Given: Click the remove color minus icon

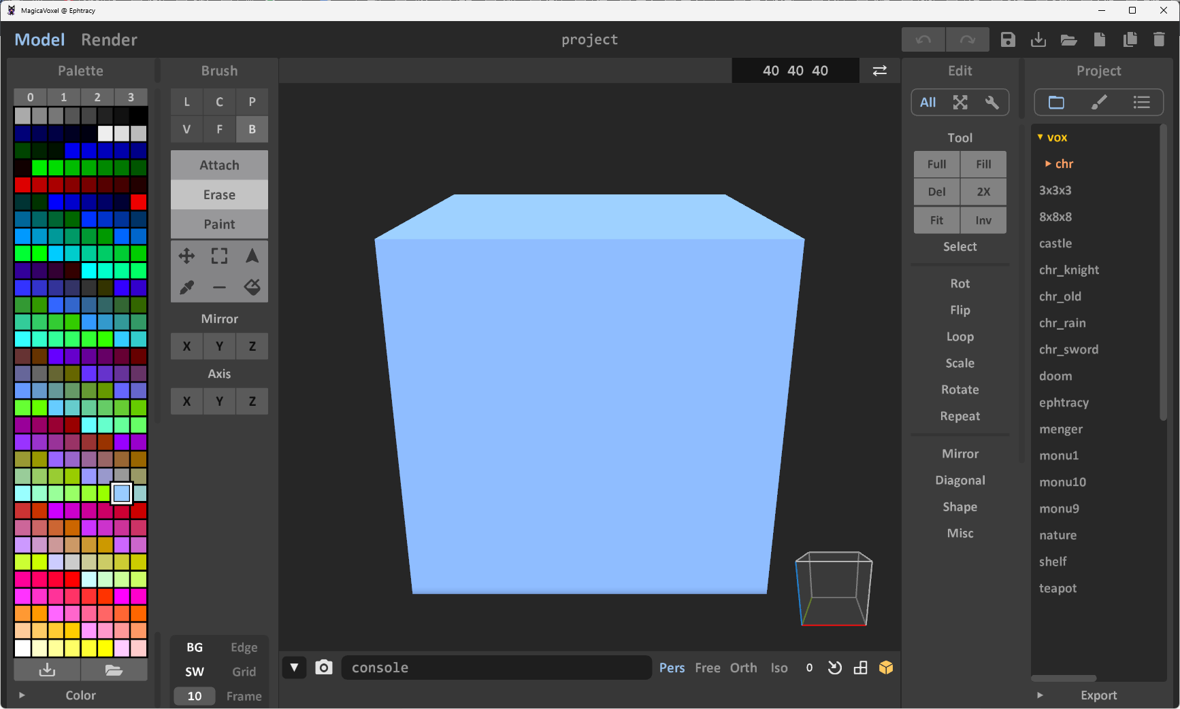Looking at the screenshot, I should coord(219,288).
